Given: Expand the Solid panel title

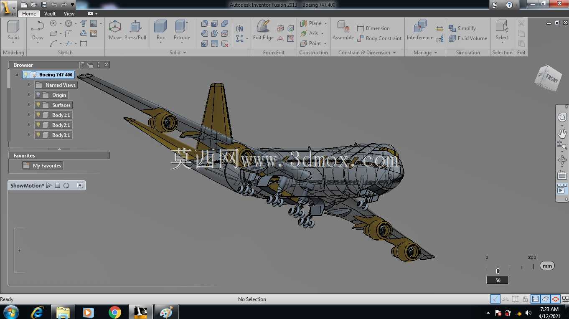Looking at the screenshot, I should click(x=178, y=53).
